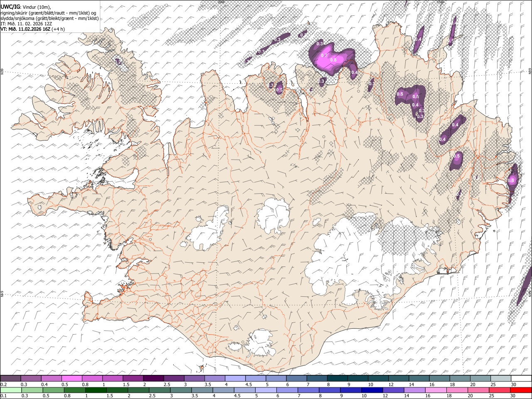Pick the slate blue 6 swatch in snow legend
The image size is (532, 399).
296,379
